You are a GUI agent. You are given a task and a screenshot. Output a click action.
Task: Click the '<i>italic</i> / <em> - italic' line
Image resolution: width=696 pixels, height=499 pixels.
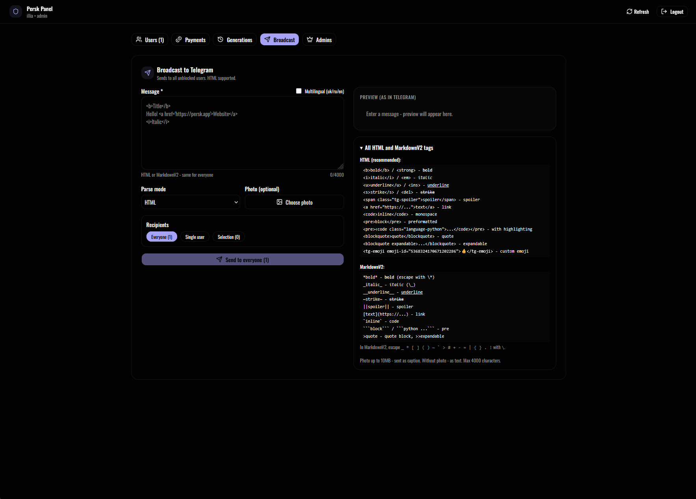coord(398,177)
